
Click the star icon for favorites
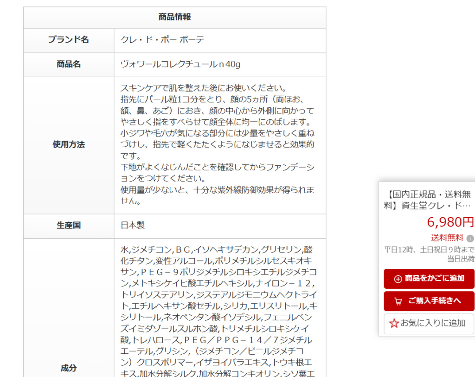(394, 323)
